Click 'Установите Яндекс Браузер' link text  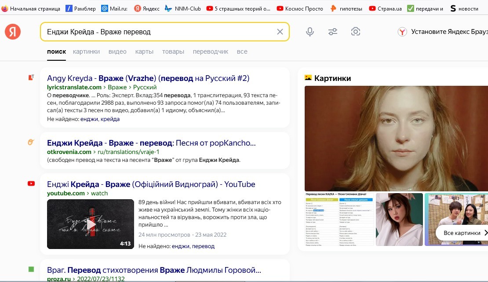pos(449,32)
